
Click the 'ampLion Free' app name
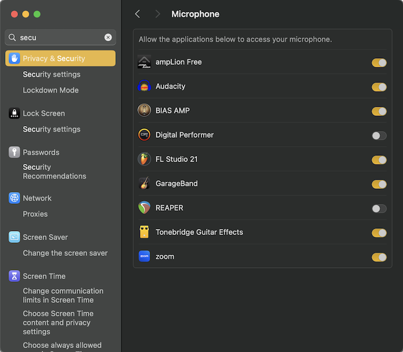(178, 62)
